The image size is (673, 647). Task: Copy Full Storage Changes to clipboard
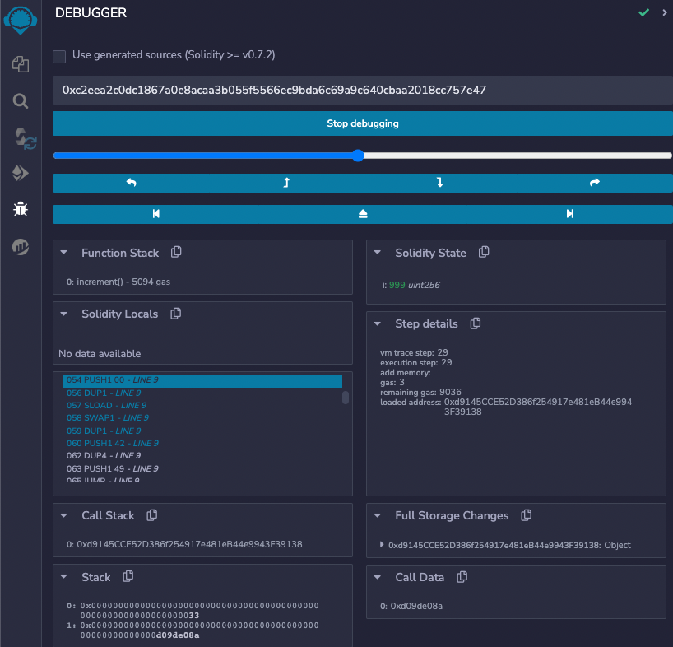tap(527, 514)
